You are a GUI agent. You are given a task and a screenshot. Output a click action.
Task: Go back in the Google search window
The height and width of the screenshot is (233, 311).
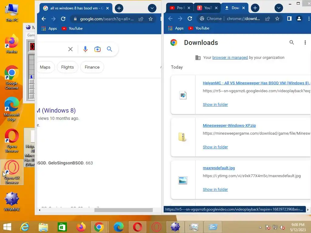(x=44, y=19)
